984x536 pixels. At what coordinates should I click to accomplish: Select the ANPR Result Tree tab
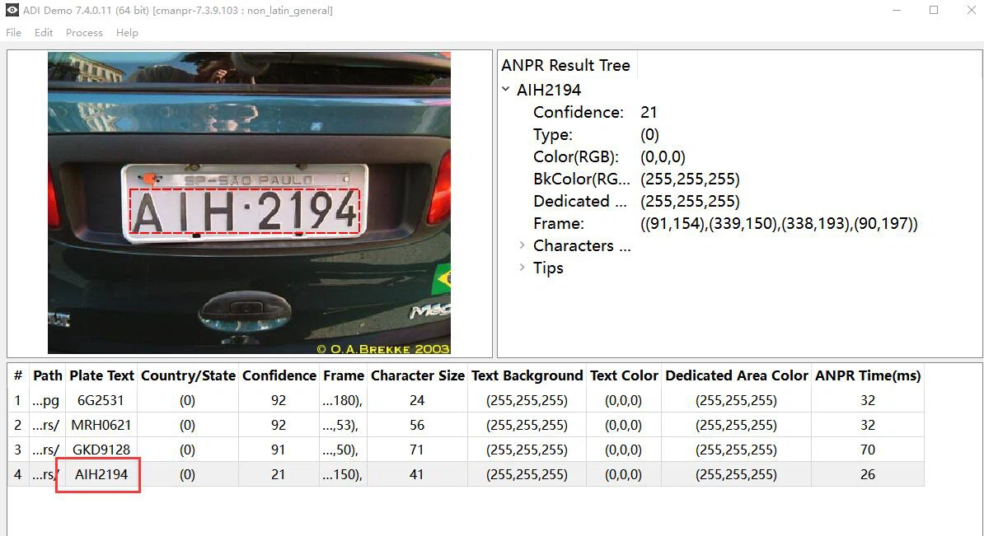565,66
